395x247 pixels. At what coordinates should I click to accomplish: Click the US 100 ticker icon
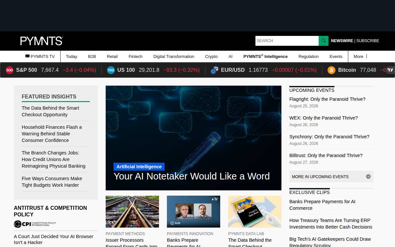[111, 70]
